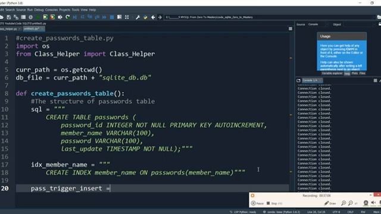Select the untitled0.py editor tab

click(33, 29)
